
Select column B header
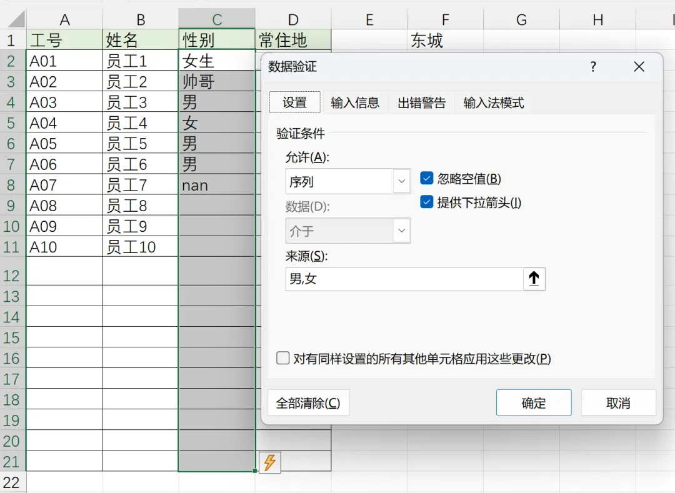pos(141,19)
